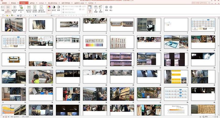The width and height of the screenshot is (220, 118).
Task: Open the Format (서식) menu
Action: [x=41, y=3]
